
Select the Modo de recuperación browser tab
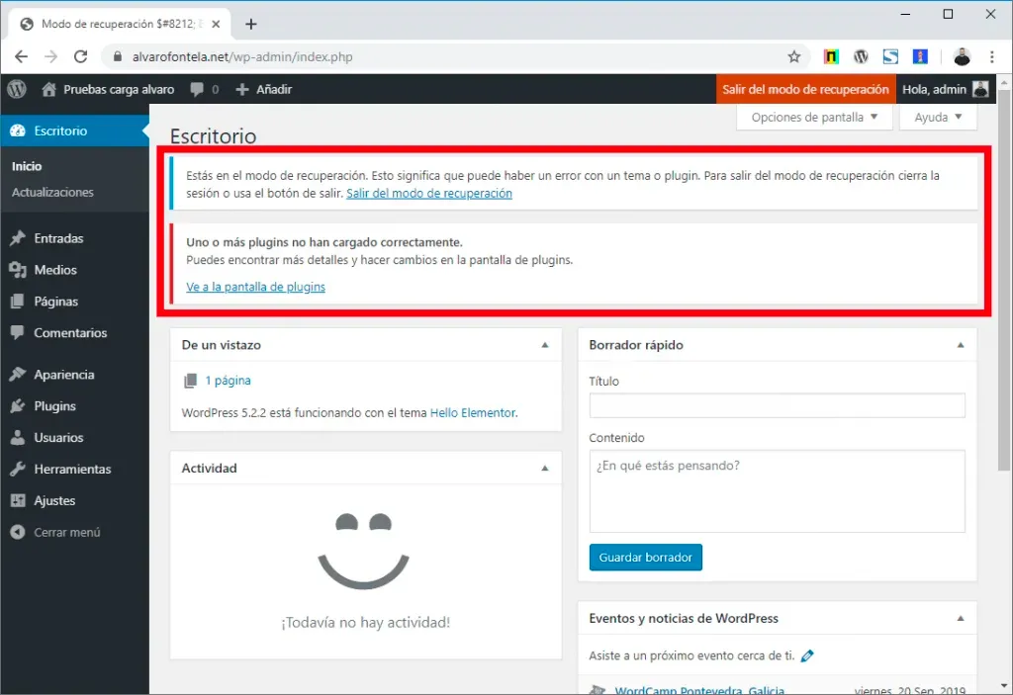tap(120, 24)
